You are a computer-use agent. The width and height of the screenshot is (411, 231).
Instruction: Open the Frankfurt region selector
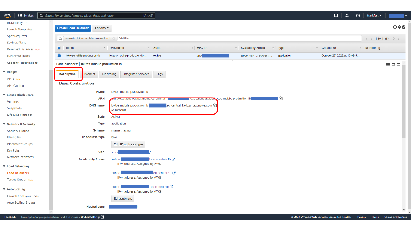coord(374,15)
